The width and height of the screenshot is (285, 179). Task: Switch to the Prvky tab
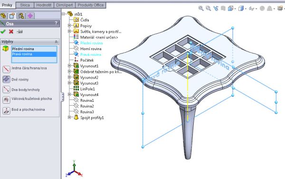click(x=7, y=5)
